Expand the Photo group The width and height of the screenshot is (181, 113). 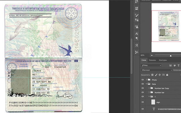click(x=146, y=80)
